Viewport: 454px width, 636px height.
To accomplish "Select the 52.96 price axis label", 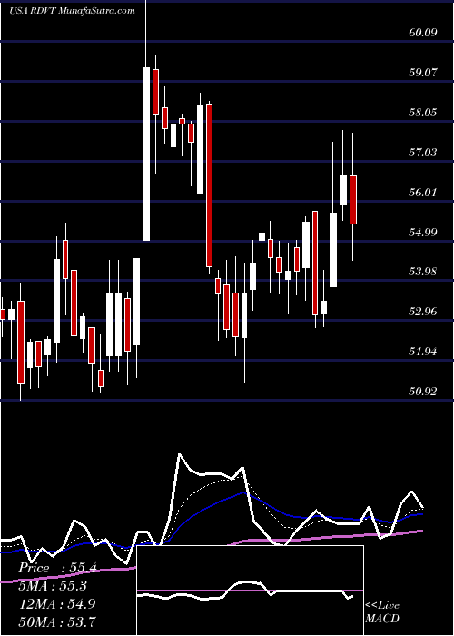I will tap(423, 312).
